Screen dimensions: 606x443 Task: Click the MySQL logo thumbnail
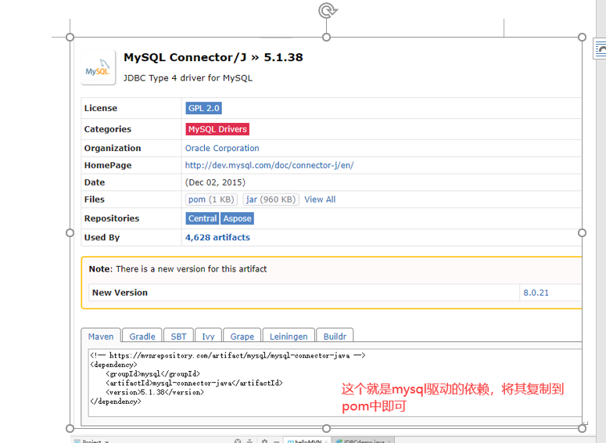click(99, 67)
